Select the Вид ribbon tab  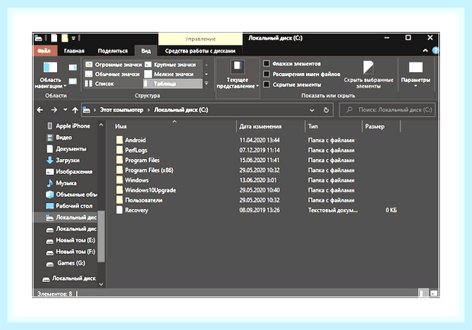pos(146,51)
